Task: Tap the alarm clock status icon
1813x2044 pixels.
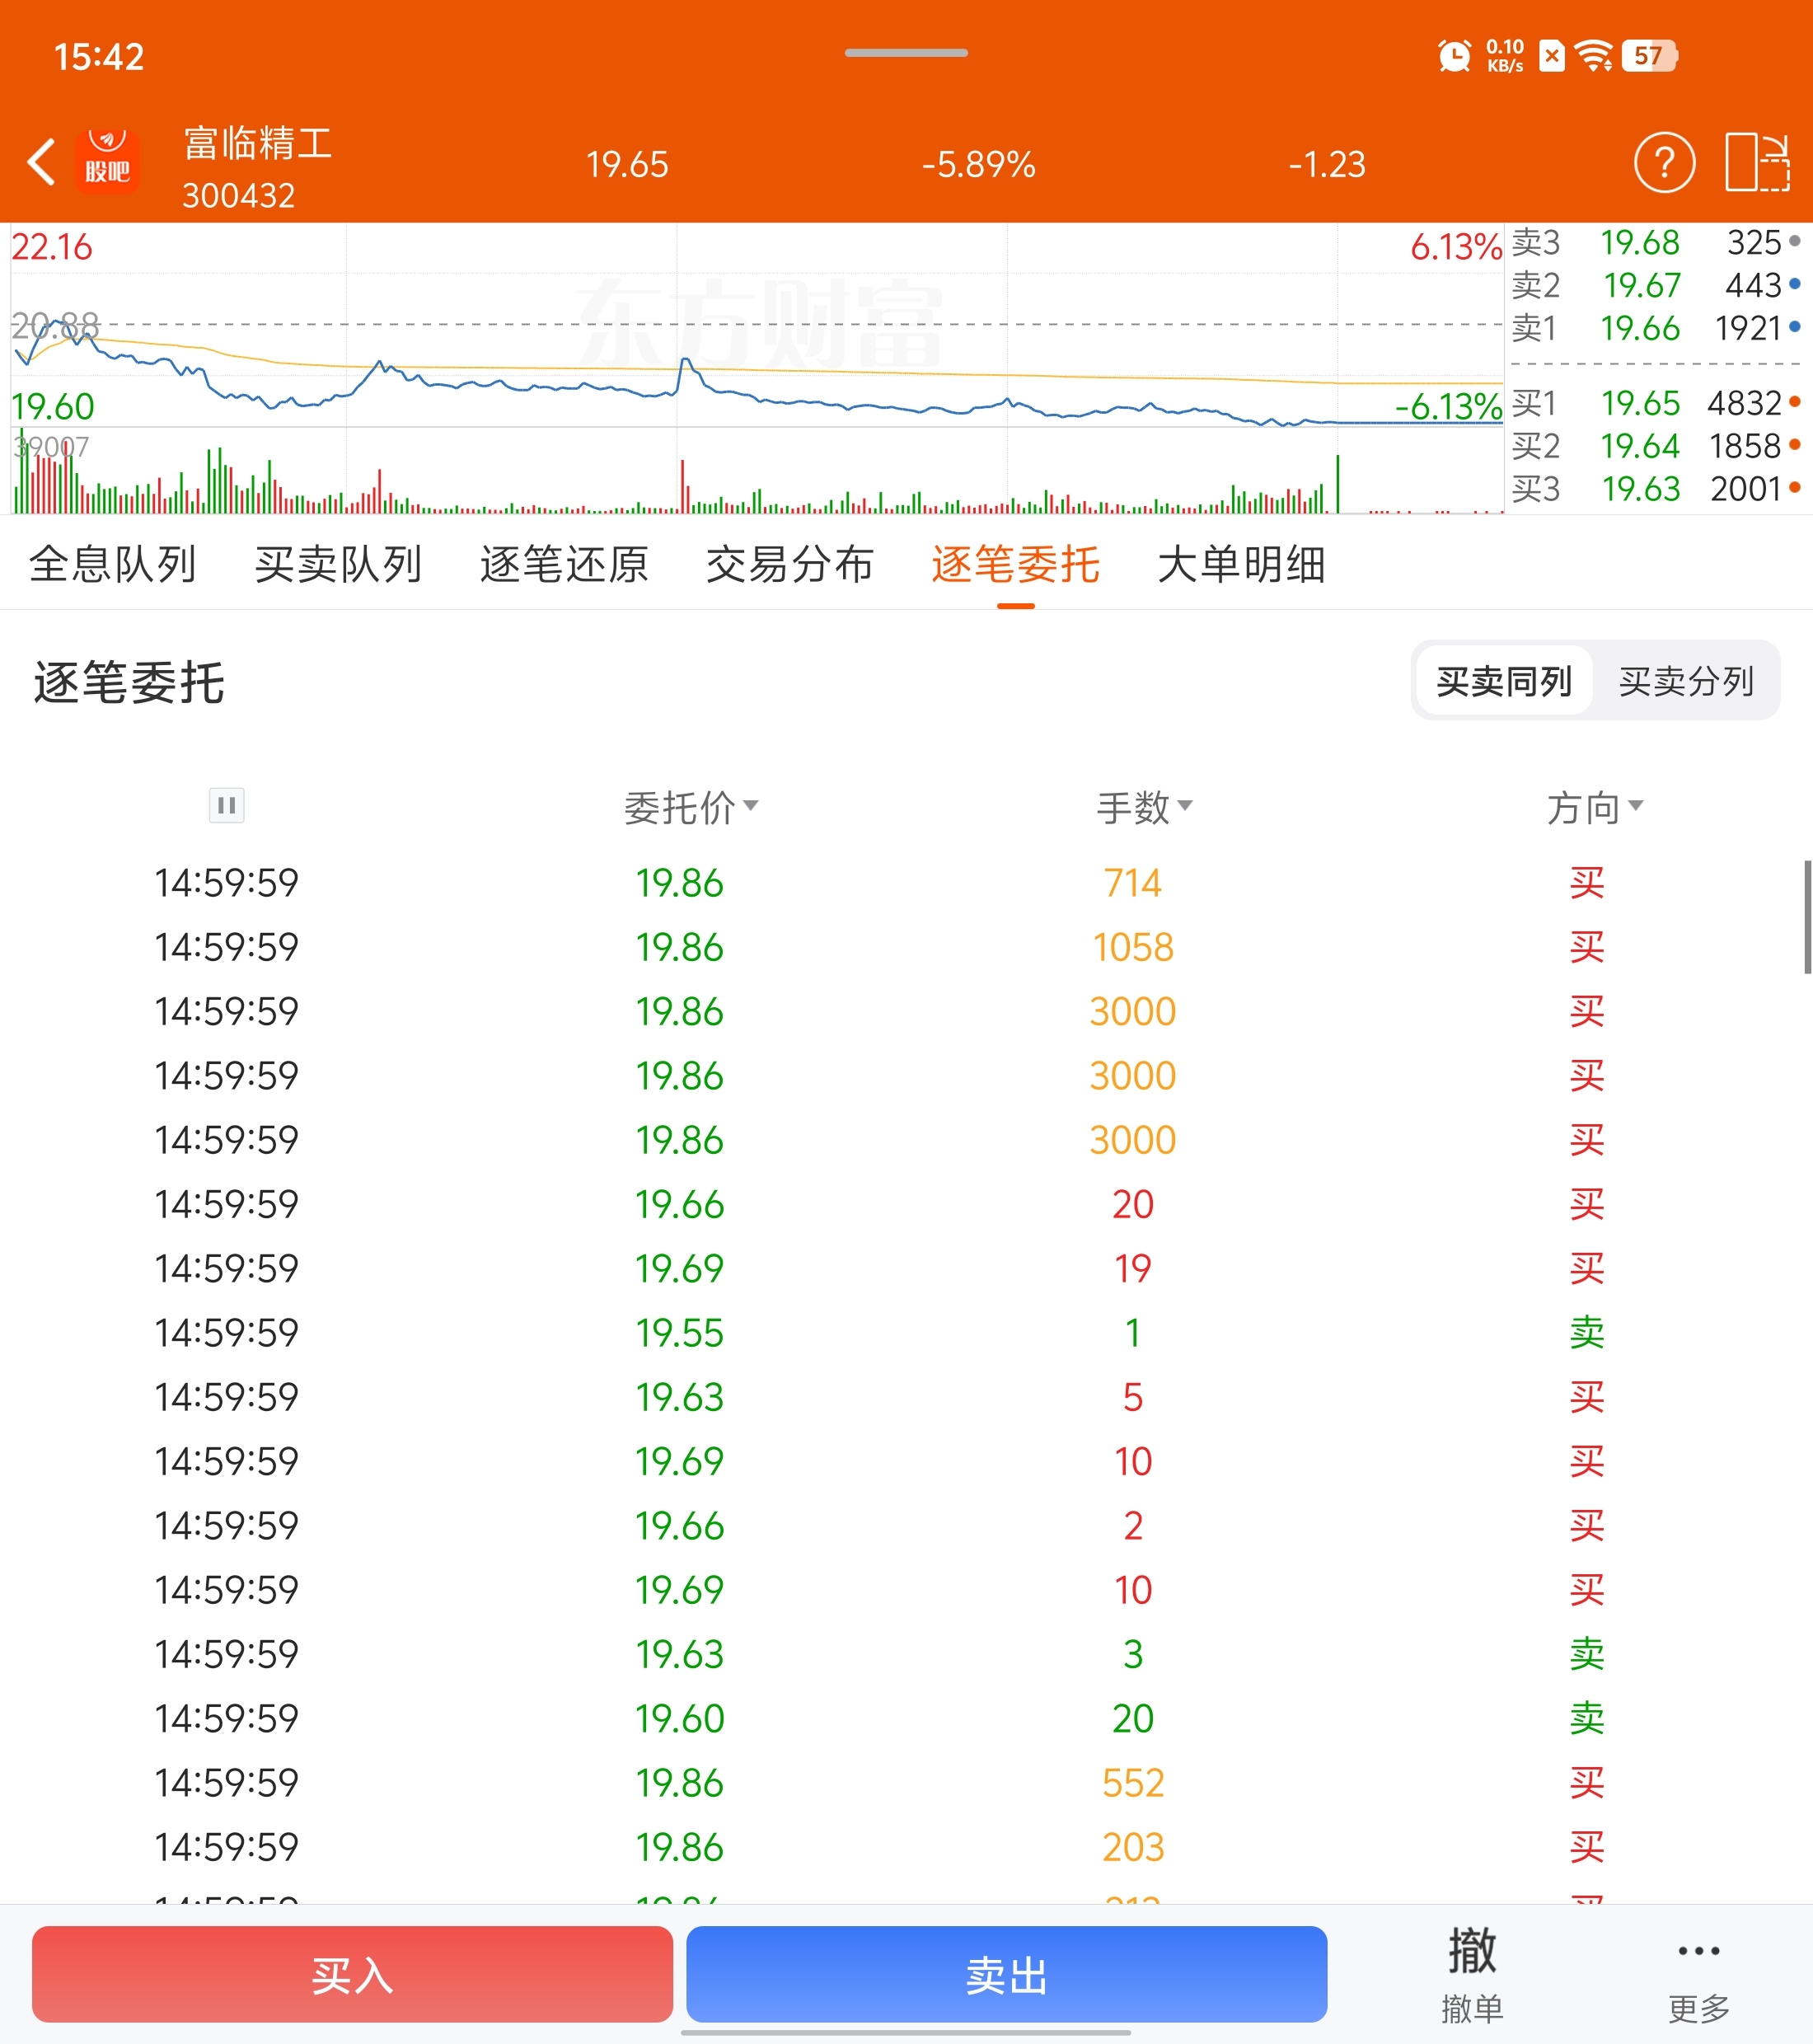Action: [x=1454, y=56]
